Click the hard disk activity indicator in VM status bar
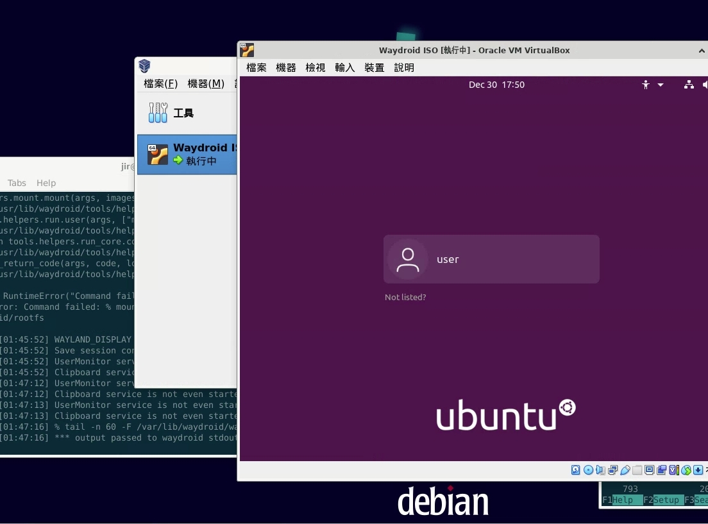708x524 pixels. [576, 470]
